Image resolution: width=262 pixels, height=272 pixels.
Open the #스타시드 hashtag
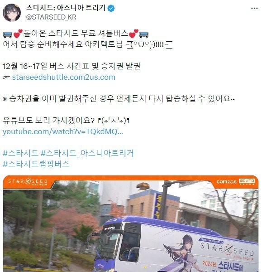pyautogui.click(x=21, y=153)
